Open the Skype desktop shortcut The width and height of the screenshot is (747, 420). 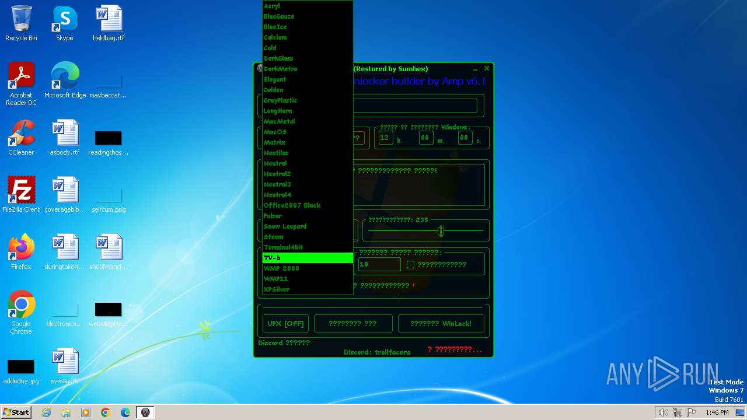pos(65,24)
